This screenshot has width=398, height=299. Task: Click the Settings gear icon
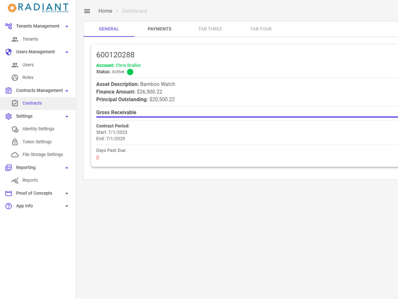tap(8, 116)
